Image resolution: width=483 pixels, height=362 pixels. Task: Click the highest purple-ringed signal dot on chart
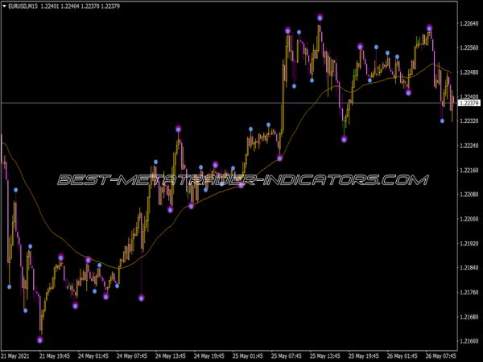pos(320,17)
